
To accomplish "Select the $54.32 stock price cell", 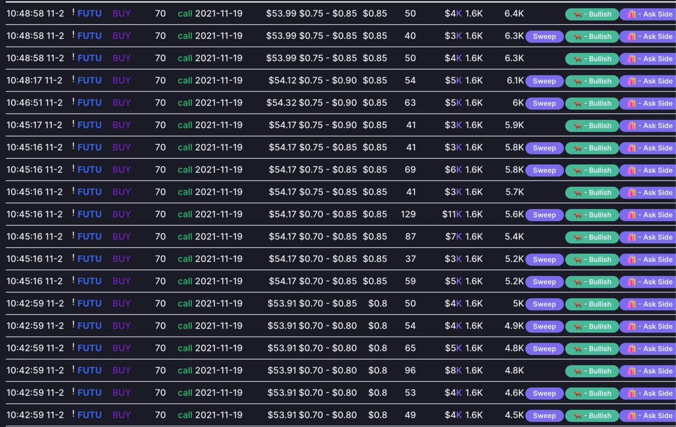I will pyautogui.click(x=281, y=103).
